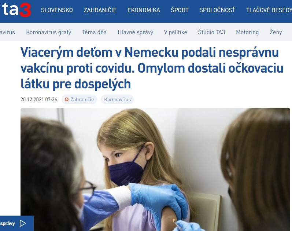Image resolution: width=292 pixels, height=231 pixels.
Task: Go to V politike section
Action: pos(175,32)
